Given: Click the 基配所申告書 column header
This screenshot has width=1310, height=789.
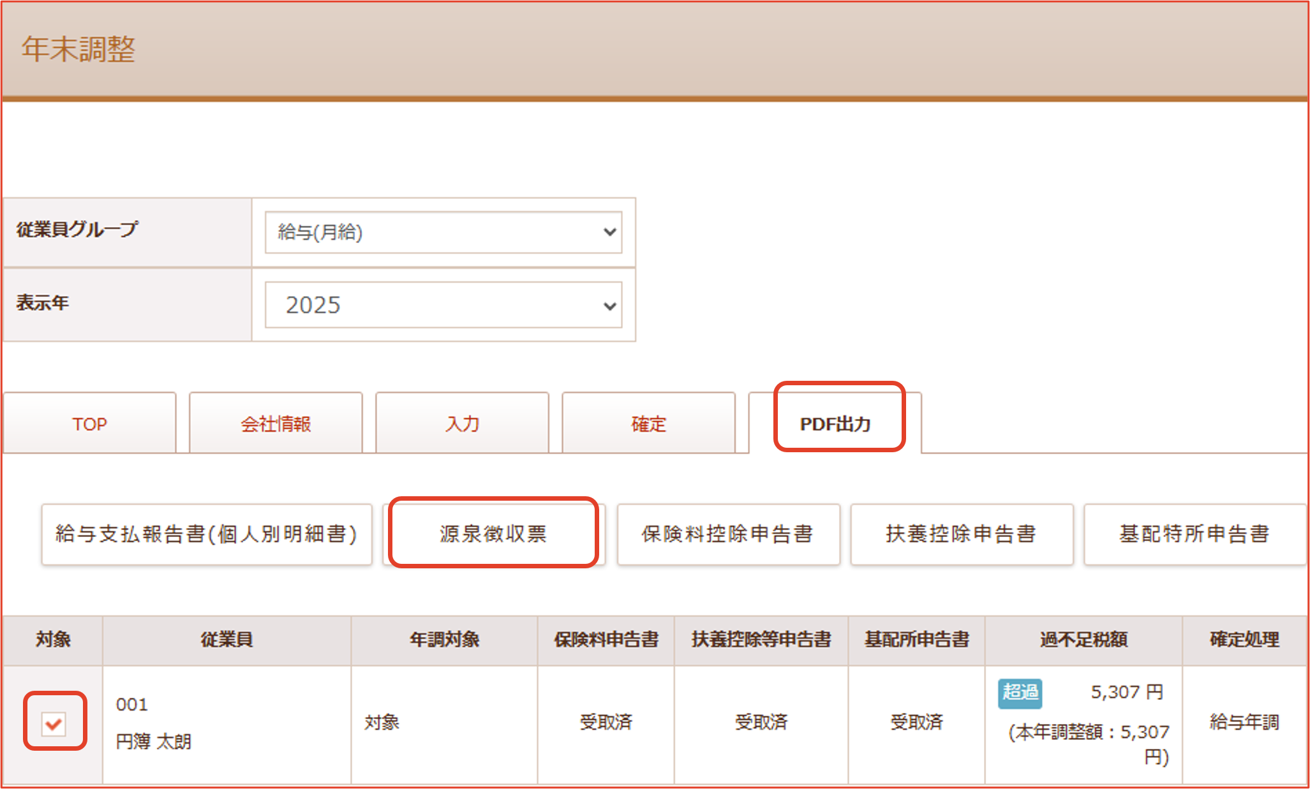Looking at the screenshot, I should click(x=916, y=639).
